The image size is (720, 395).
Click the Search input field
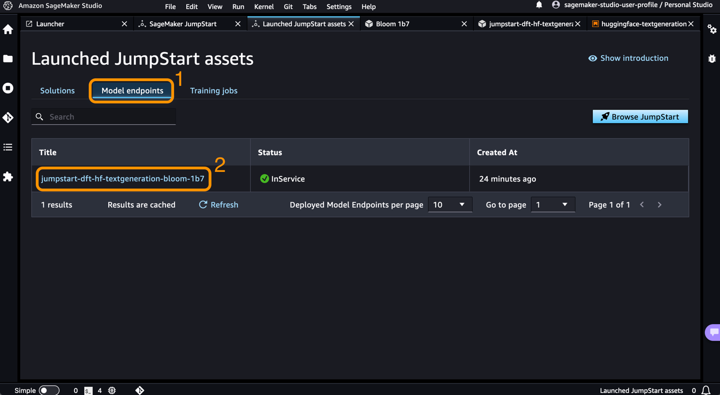pyautogui.click(x=104, y=117)
